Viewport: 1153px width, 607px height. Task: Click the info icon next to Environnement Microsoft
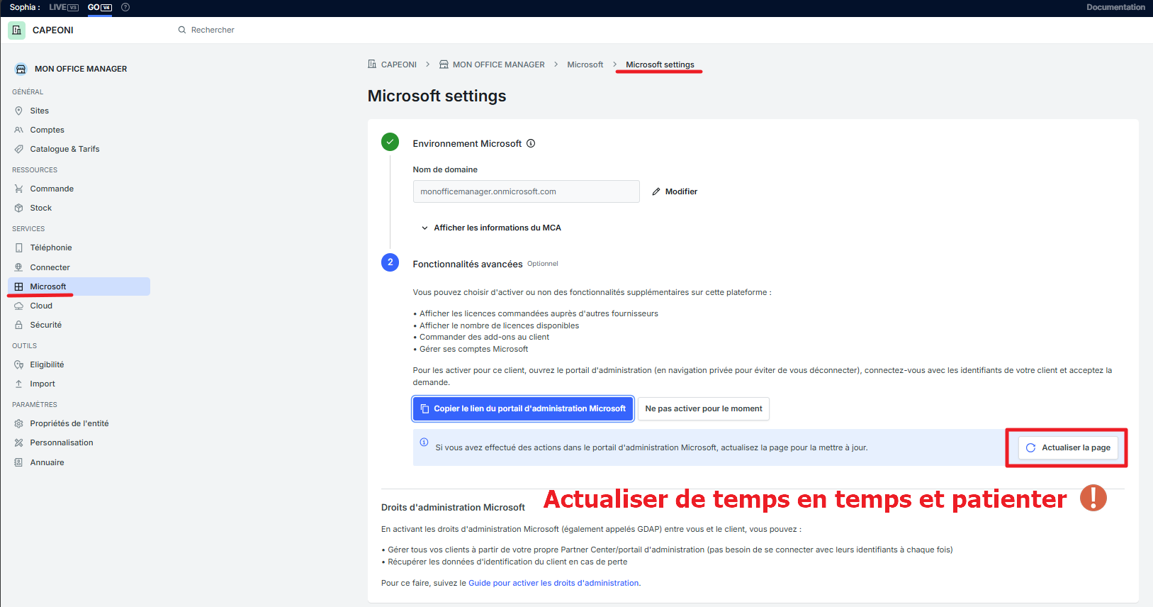pyautogui.click(x=531, y=143)
